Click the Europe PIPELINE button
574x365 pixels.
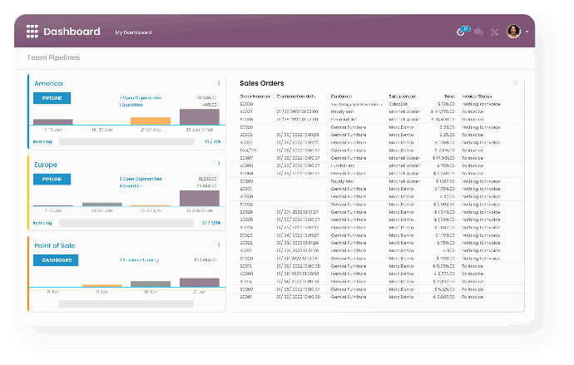52,180
